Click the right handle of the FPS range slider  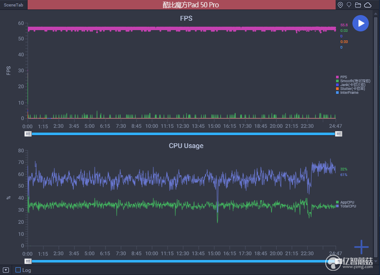[339, 134]
